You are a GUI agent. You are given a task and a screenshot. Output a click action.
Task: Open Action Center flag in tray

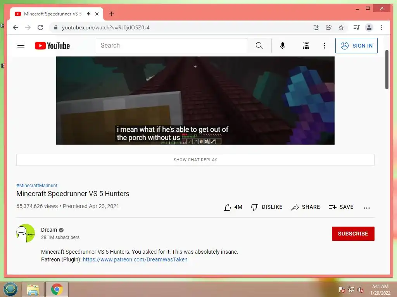point(342,290)
